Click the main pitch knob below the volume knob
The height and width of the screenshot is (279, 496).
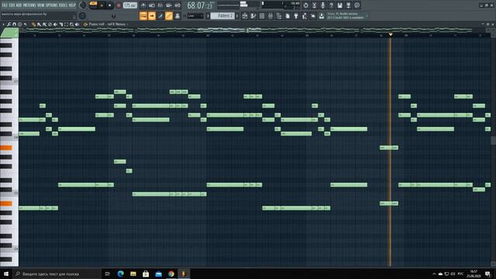[x=83, y=15]
